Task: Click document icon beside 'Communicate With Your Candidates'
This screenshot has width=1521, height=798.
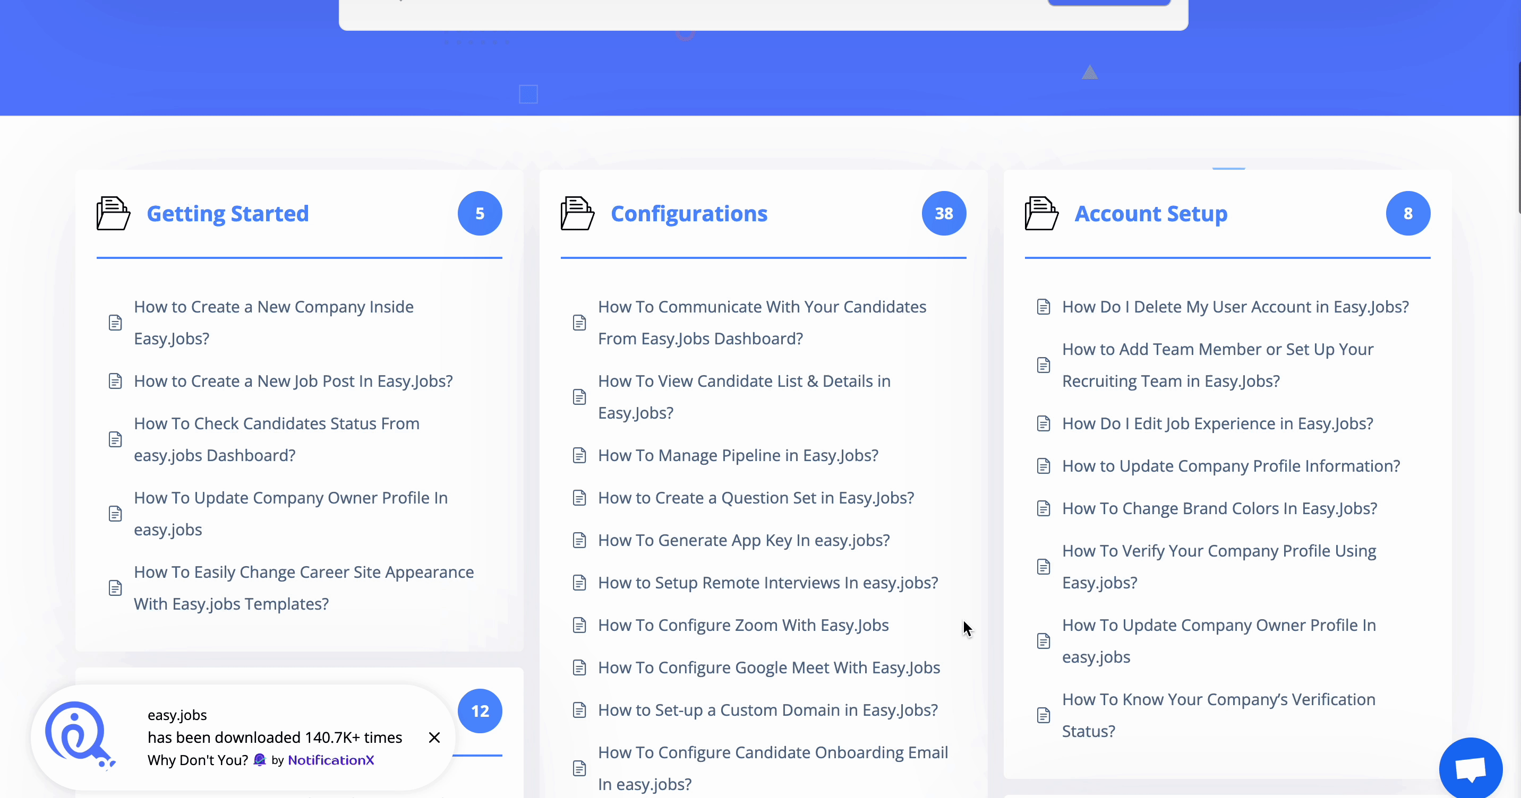Action: [x=579, y=323]
